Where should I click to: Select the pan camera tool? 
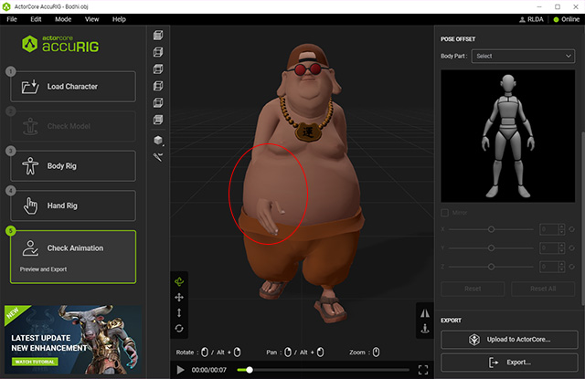tap(179, 298)
